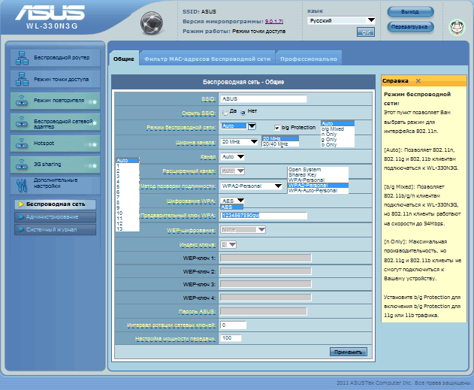Click the Перезагрузка button
Viewport: 474px width, 390px height.
tap(410, 26)
